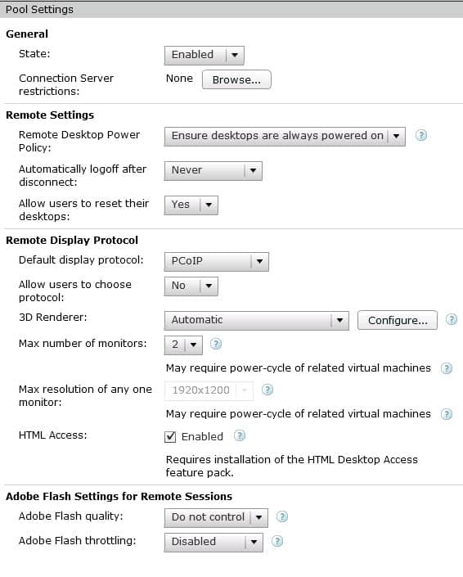Open the State dropdown

click(x=205, y=55)
